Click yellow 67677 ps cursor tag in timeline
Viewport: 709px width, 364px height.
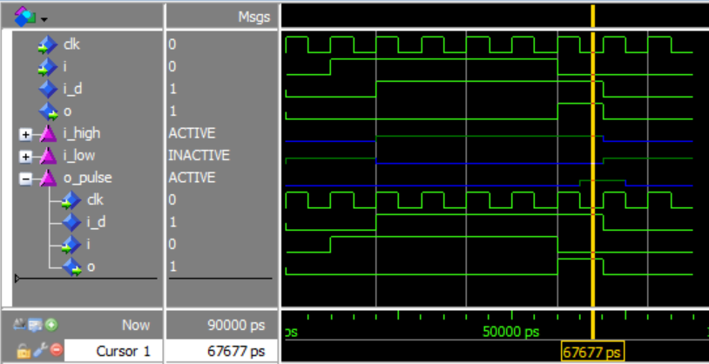[592, 351]
